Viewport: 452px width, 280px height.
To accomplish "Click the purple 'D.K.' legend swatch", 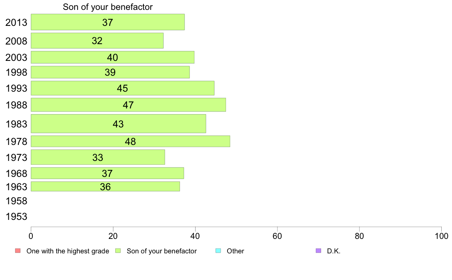I will (318, 251).
